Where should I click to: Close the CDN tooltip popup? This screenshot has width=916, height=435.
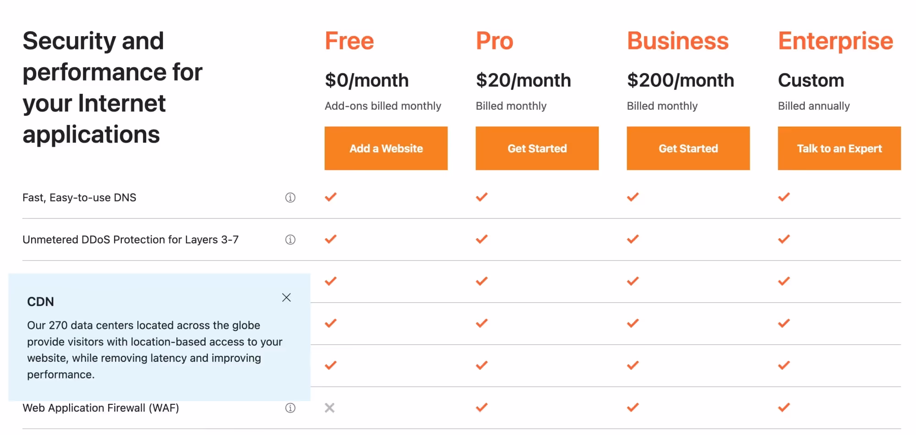287,298
